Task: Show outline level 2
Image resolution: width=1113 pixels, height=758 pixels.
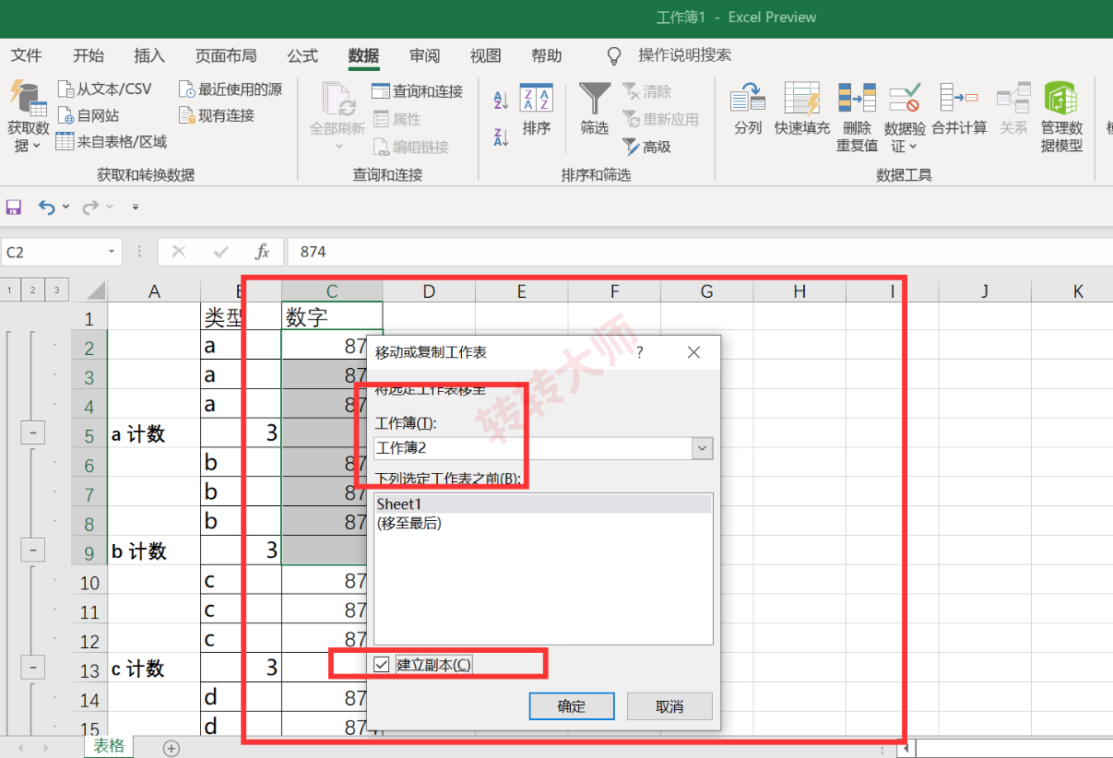Action: click(x=33, y=290)
